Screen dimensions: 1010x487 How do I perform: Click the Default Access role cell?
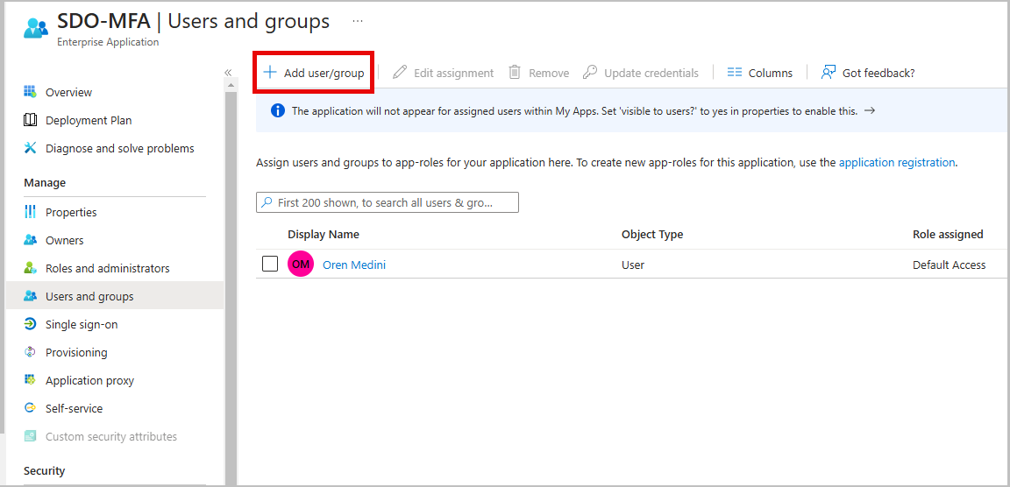[x=949, y=265]
